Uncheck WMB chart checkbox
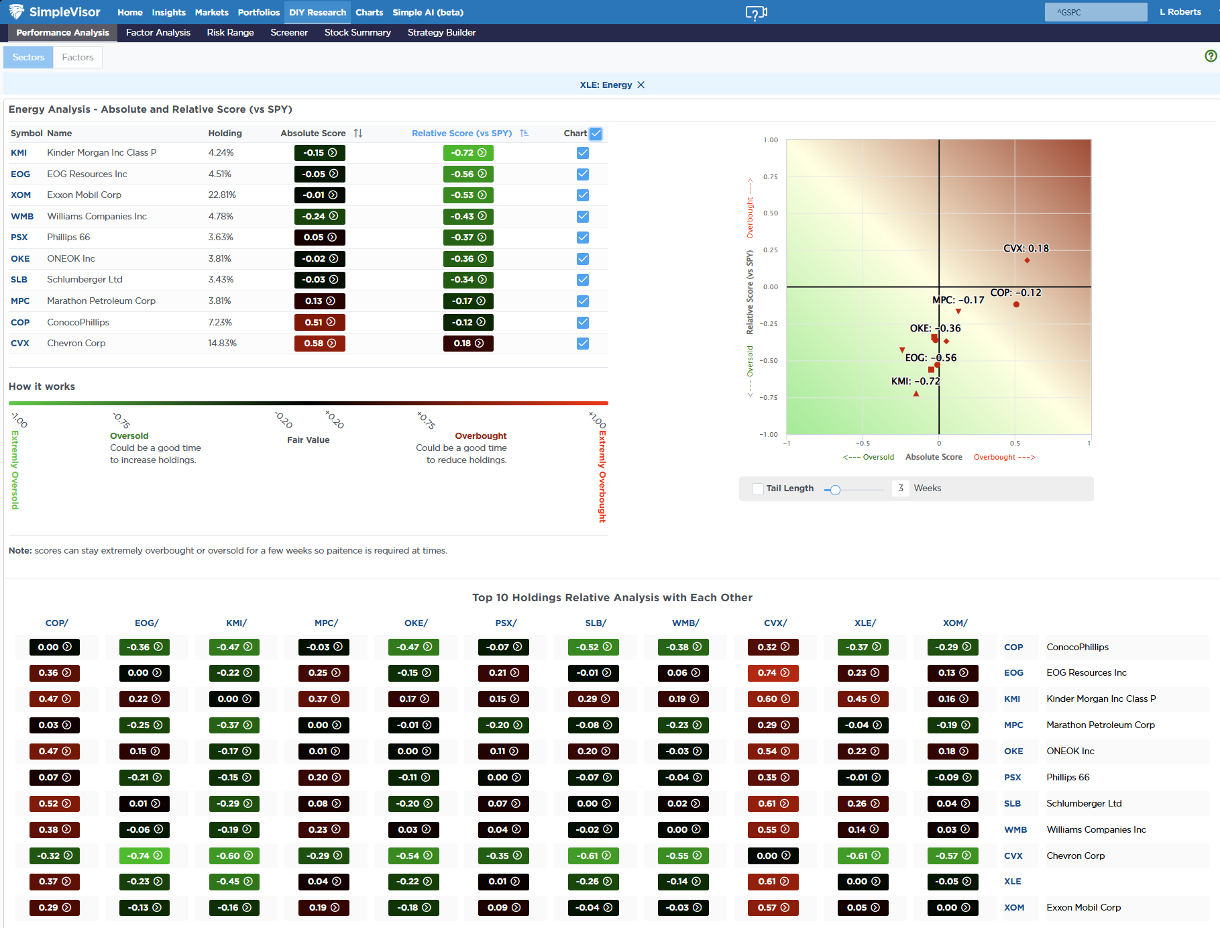Viewport: 1220px width, 928px height. 583,216
